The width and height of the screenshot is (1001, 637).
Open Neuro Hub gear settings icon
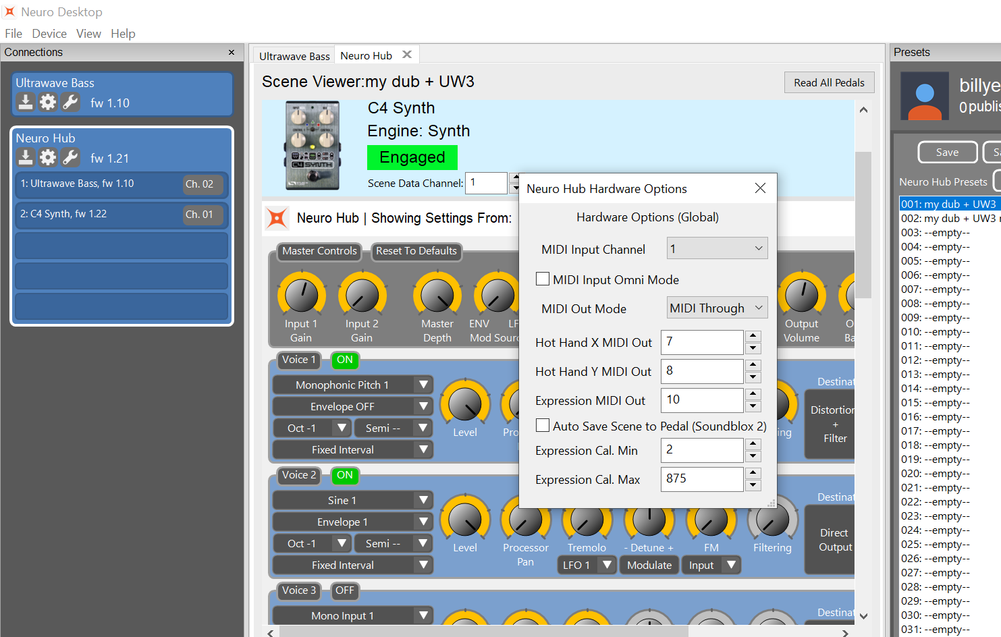click(x=48, y=157)
